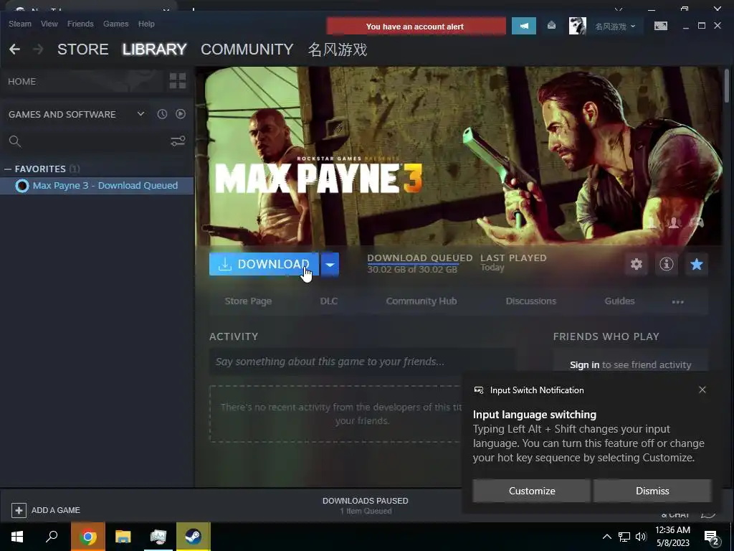Image resolution: width=734 pixels, height=551 pixels.
Task: Show game info icon
Action: click(666, 264)
